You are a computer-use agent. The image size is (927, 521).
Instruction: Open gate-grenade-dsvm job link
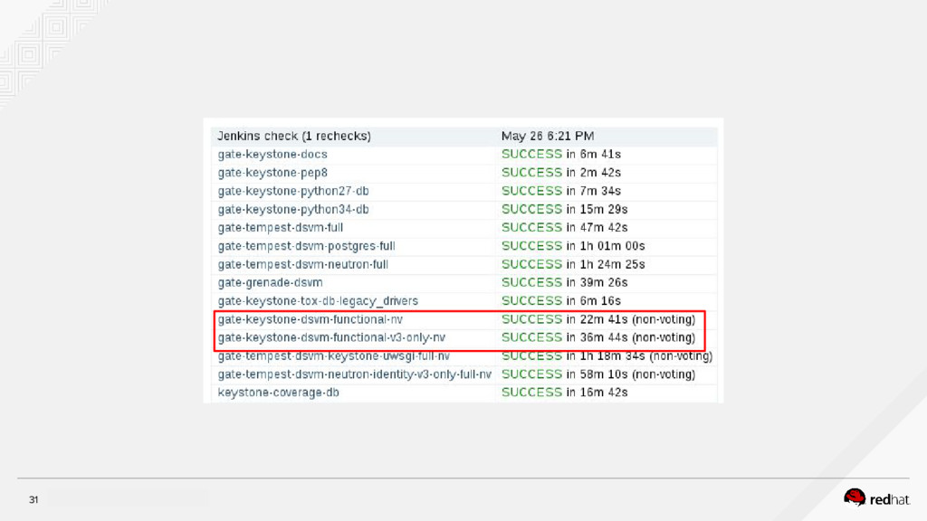coord(270,283)
